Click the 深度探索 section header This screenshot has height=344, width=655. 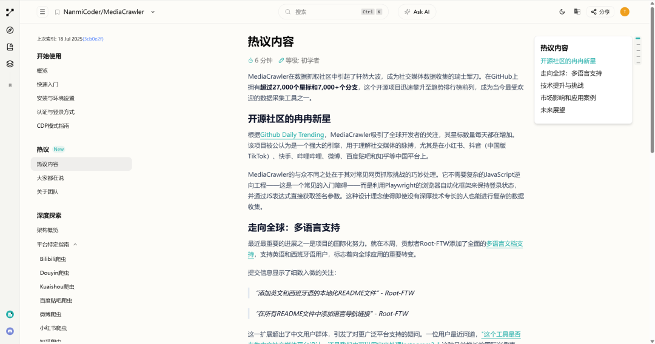[49, 216]
